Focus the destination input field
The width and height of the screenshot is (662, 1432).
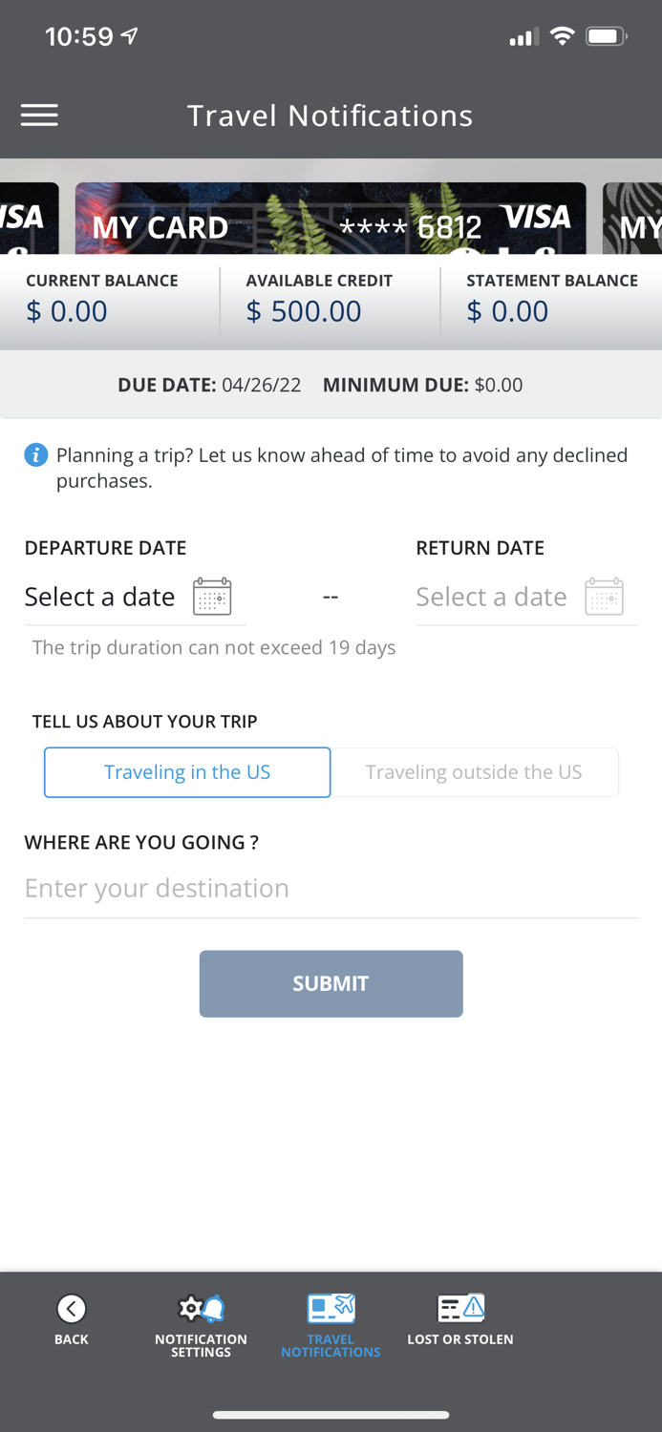[x=331, y=889]
